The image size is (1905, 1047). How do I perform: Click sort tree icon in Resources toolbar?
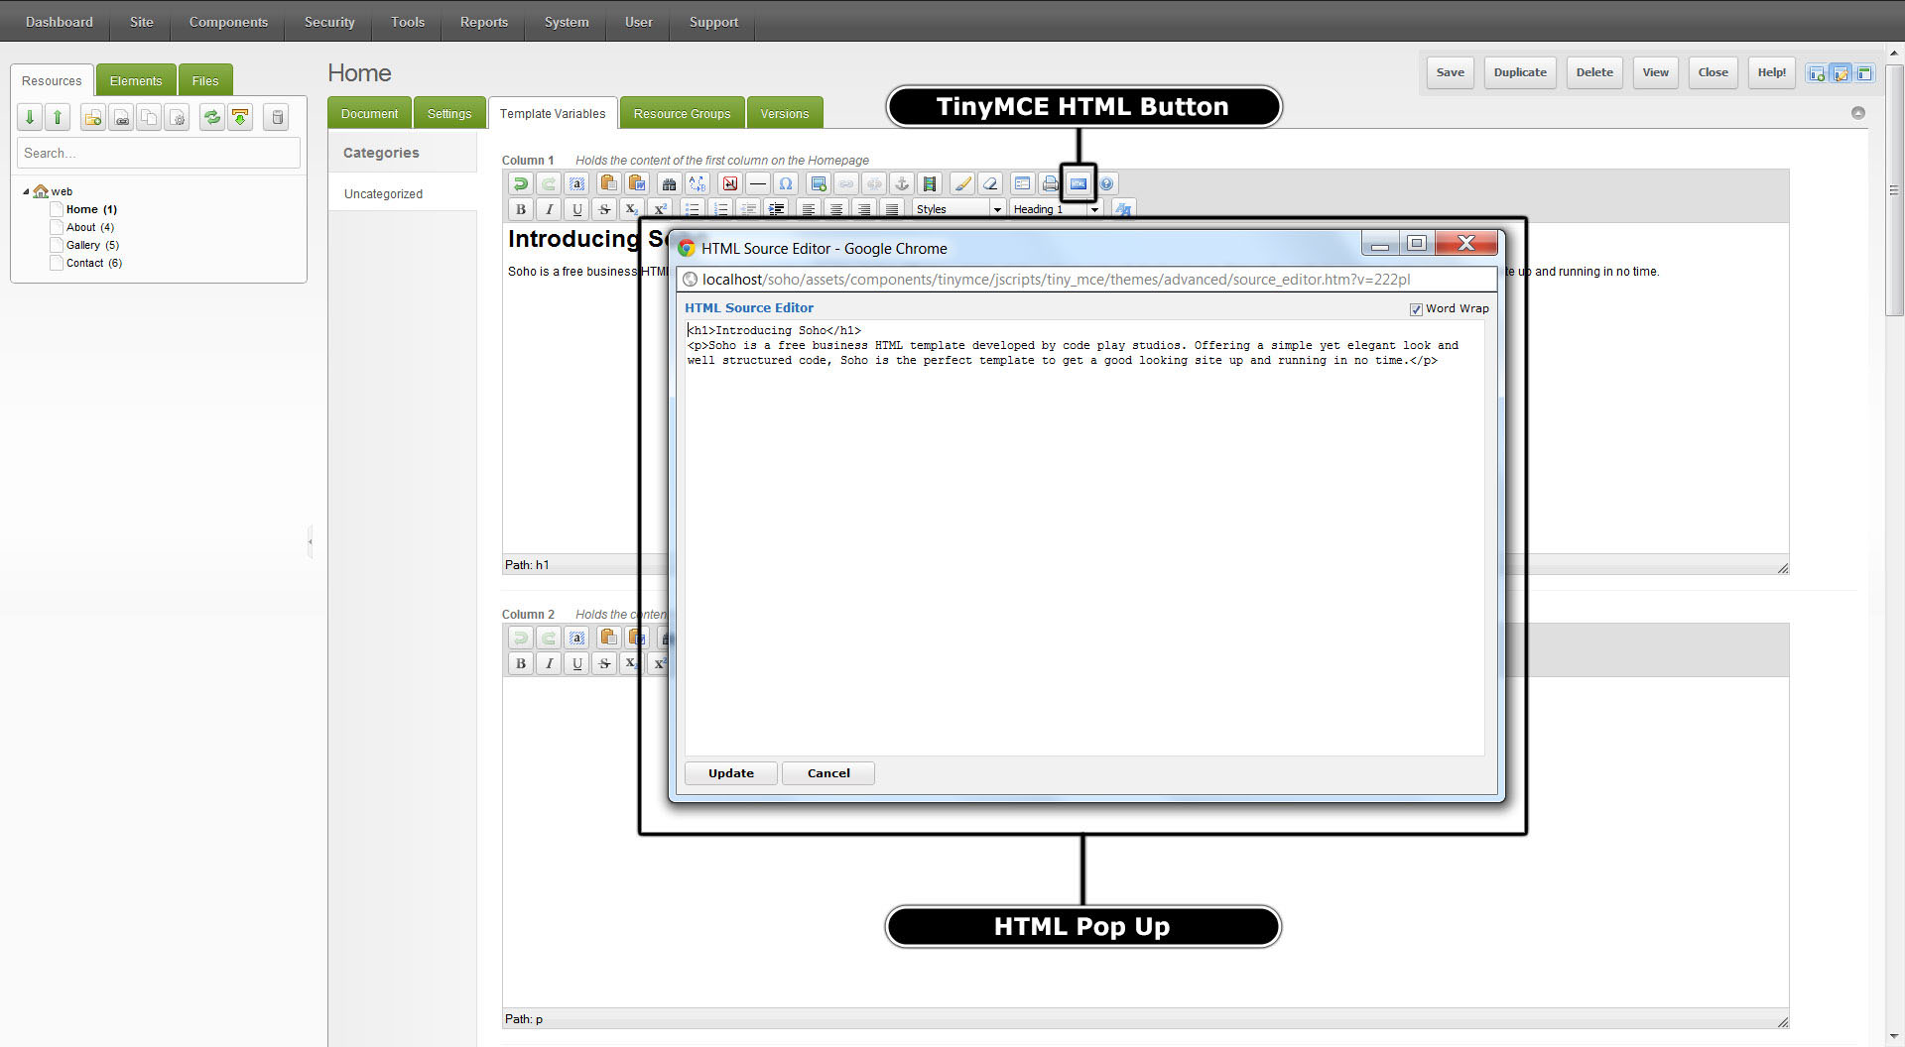point(240,117)
